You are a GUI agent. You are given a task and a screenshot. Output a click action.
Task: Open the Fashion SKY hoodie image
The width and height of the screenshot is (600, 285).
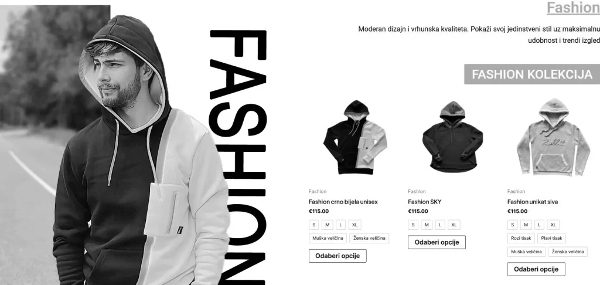point(453,137)
